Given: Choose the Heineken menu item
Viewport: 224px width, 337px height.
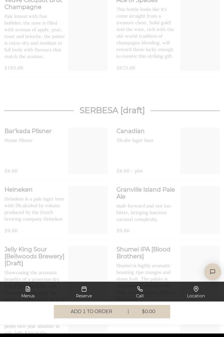Looking at the screenshot, I should tap(18, 190).
